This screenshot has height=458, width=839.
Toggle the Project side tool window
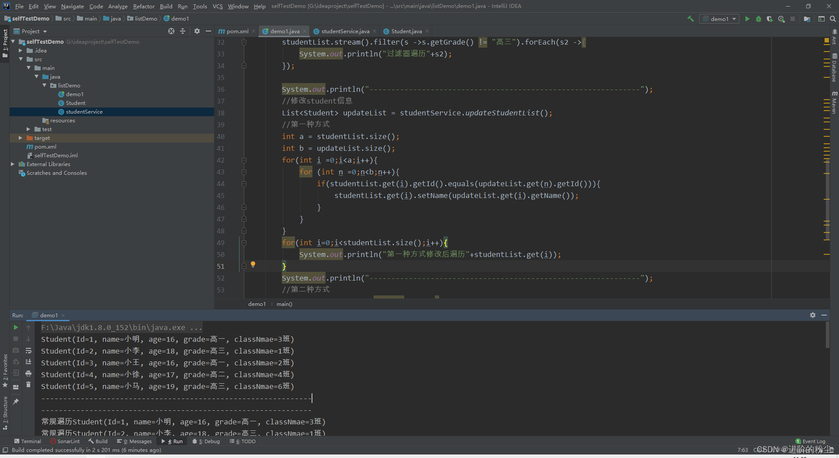pyautogui.click(x=5, y=43)
